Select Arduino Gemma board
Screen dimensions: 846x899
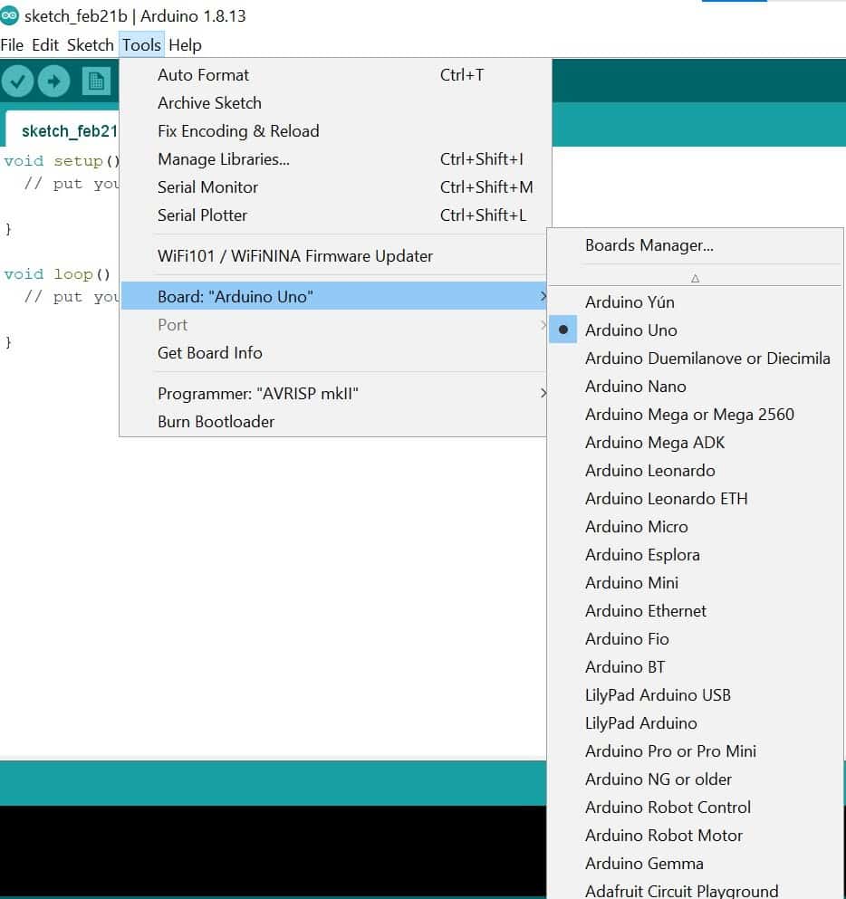[695, 864]
